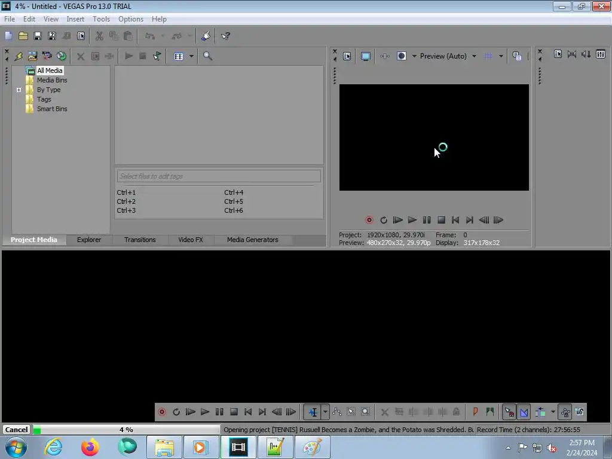Switch to the Media Generators tab
The image size is (612, 459).
(x=253, y=240)
